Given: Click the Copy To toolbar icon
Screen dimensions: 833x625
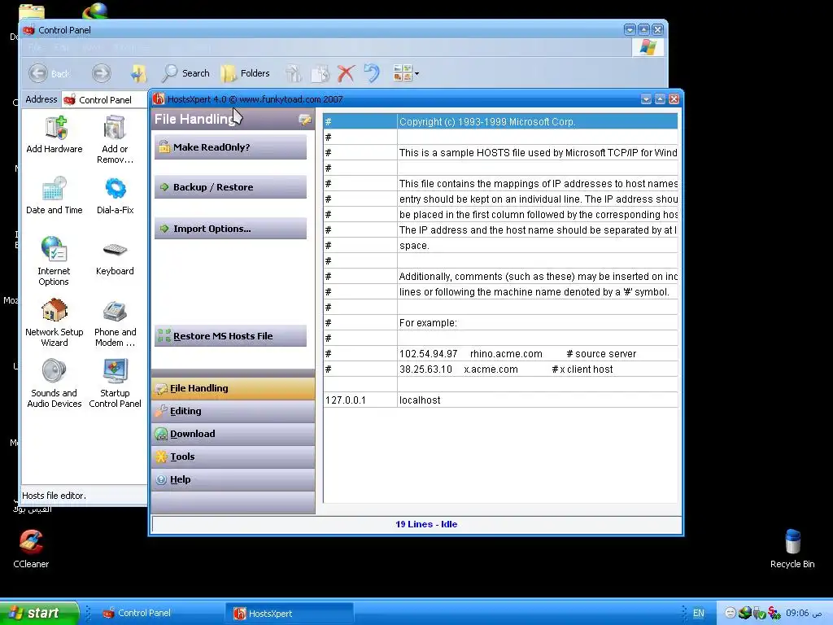Looking at the screenshot, I should pyautogui.click(x=321, y=73).
